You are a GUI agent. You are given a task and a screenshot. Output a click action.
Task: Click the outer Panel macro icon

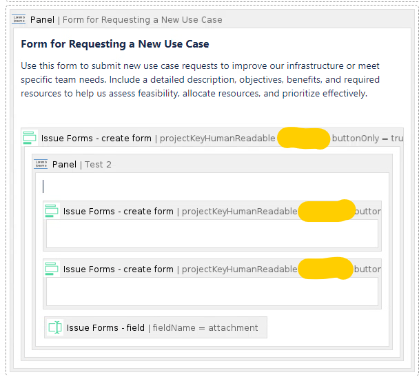pos(19,19)
